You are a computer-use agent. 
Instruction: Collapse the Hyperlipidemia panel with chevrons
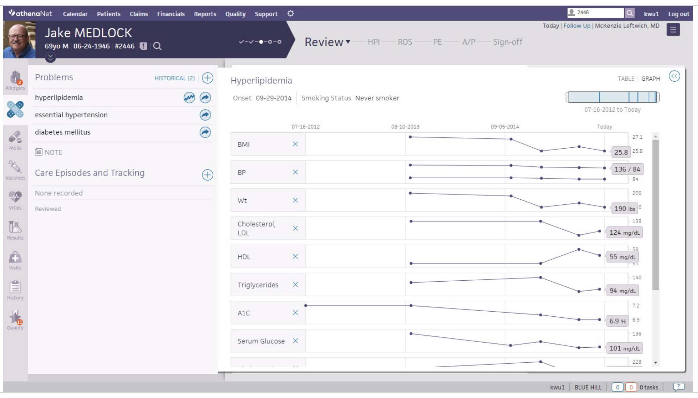(674, 76)
